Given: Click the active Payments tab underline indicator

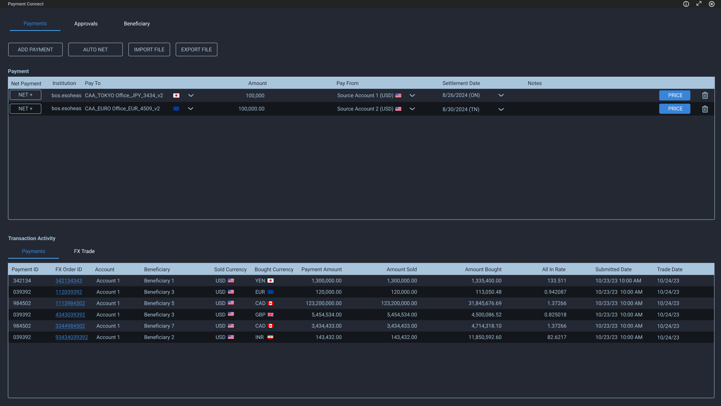Looking at the screenshot, I should click(x=35, y=30).
